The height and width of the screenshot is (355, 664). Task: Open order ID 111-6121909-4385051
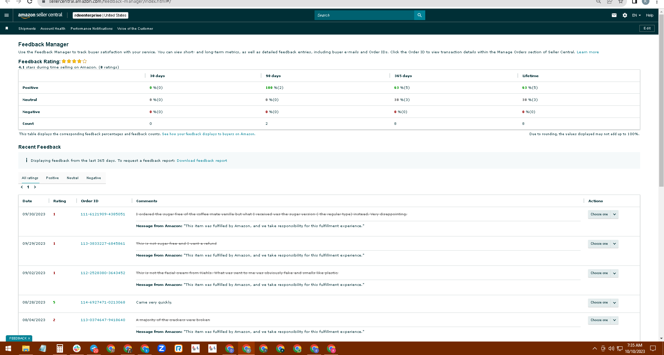click(x=103, y=214)
